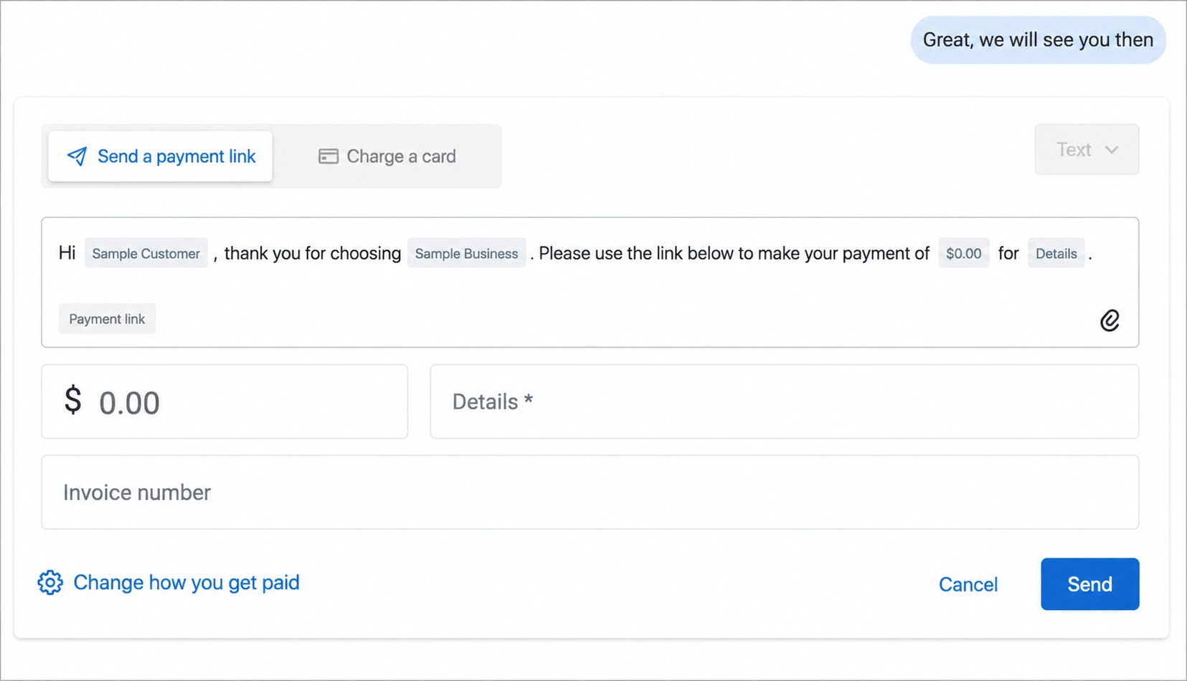Image resolution: width=1187 pixels, height=681 pixels.
Task: Focus the Details required field
Action: (784, 401)
